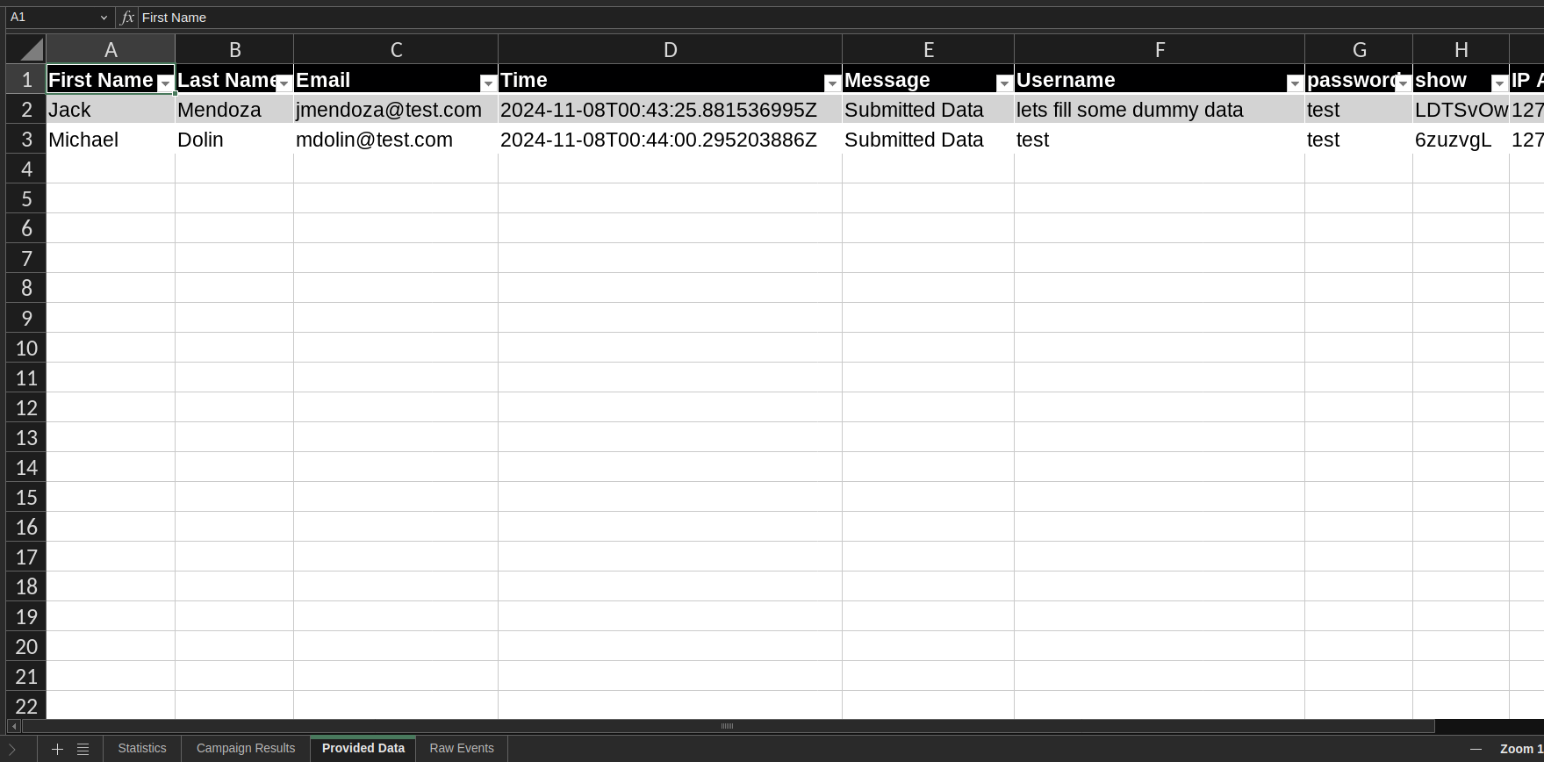Switch to the Campaign Results sheet tab

tap(246, 749)
